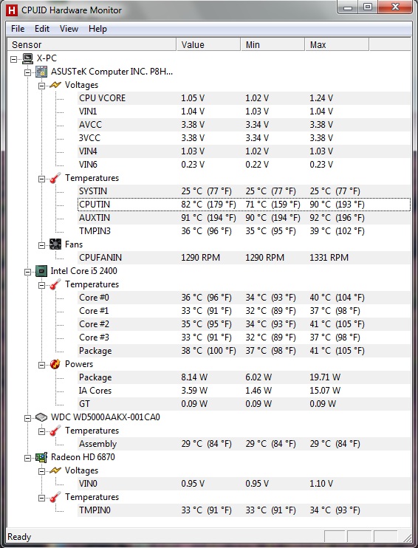418x548 pixels.
Task: Click the X-PC computer icon
Action: point(27,58)
